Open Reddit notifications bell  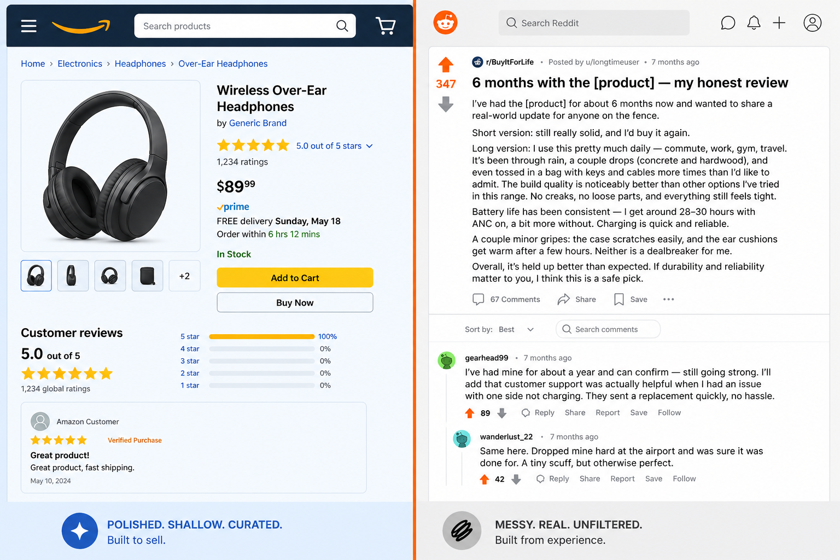[754, 23]
